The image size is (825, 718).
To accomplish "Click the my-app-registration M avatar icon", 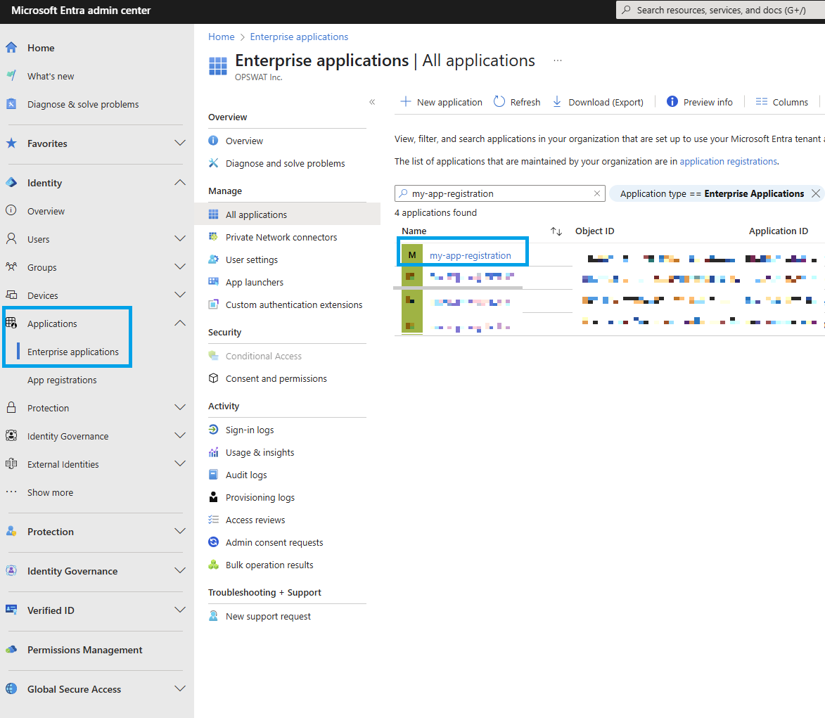I will coord(412,255).
